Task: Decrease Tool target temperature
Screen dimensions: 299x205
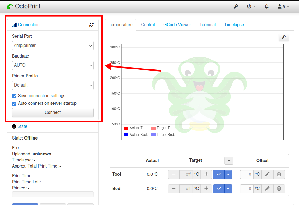Action: click(174, 174)
